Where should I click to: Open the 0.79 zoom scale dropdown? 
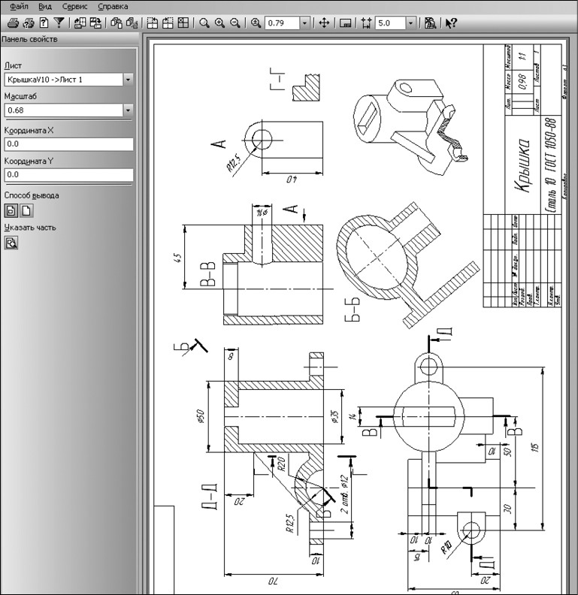pos(304,23)
